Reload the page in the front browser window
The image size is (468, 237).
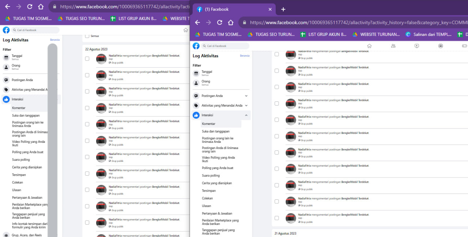point(220,22)
